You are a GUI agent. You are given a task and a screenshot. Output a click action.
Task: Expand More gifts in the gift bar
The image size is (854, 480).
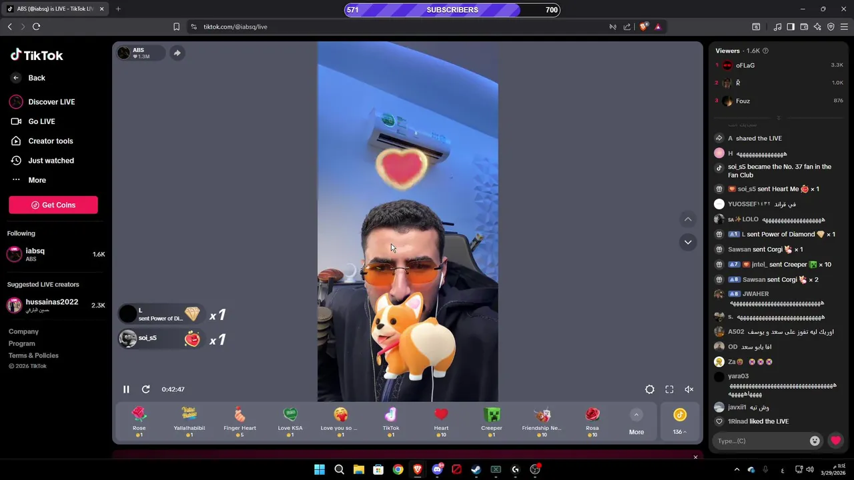click(636, 422)
